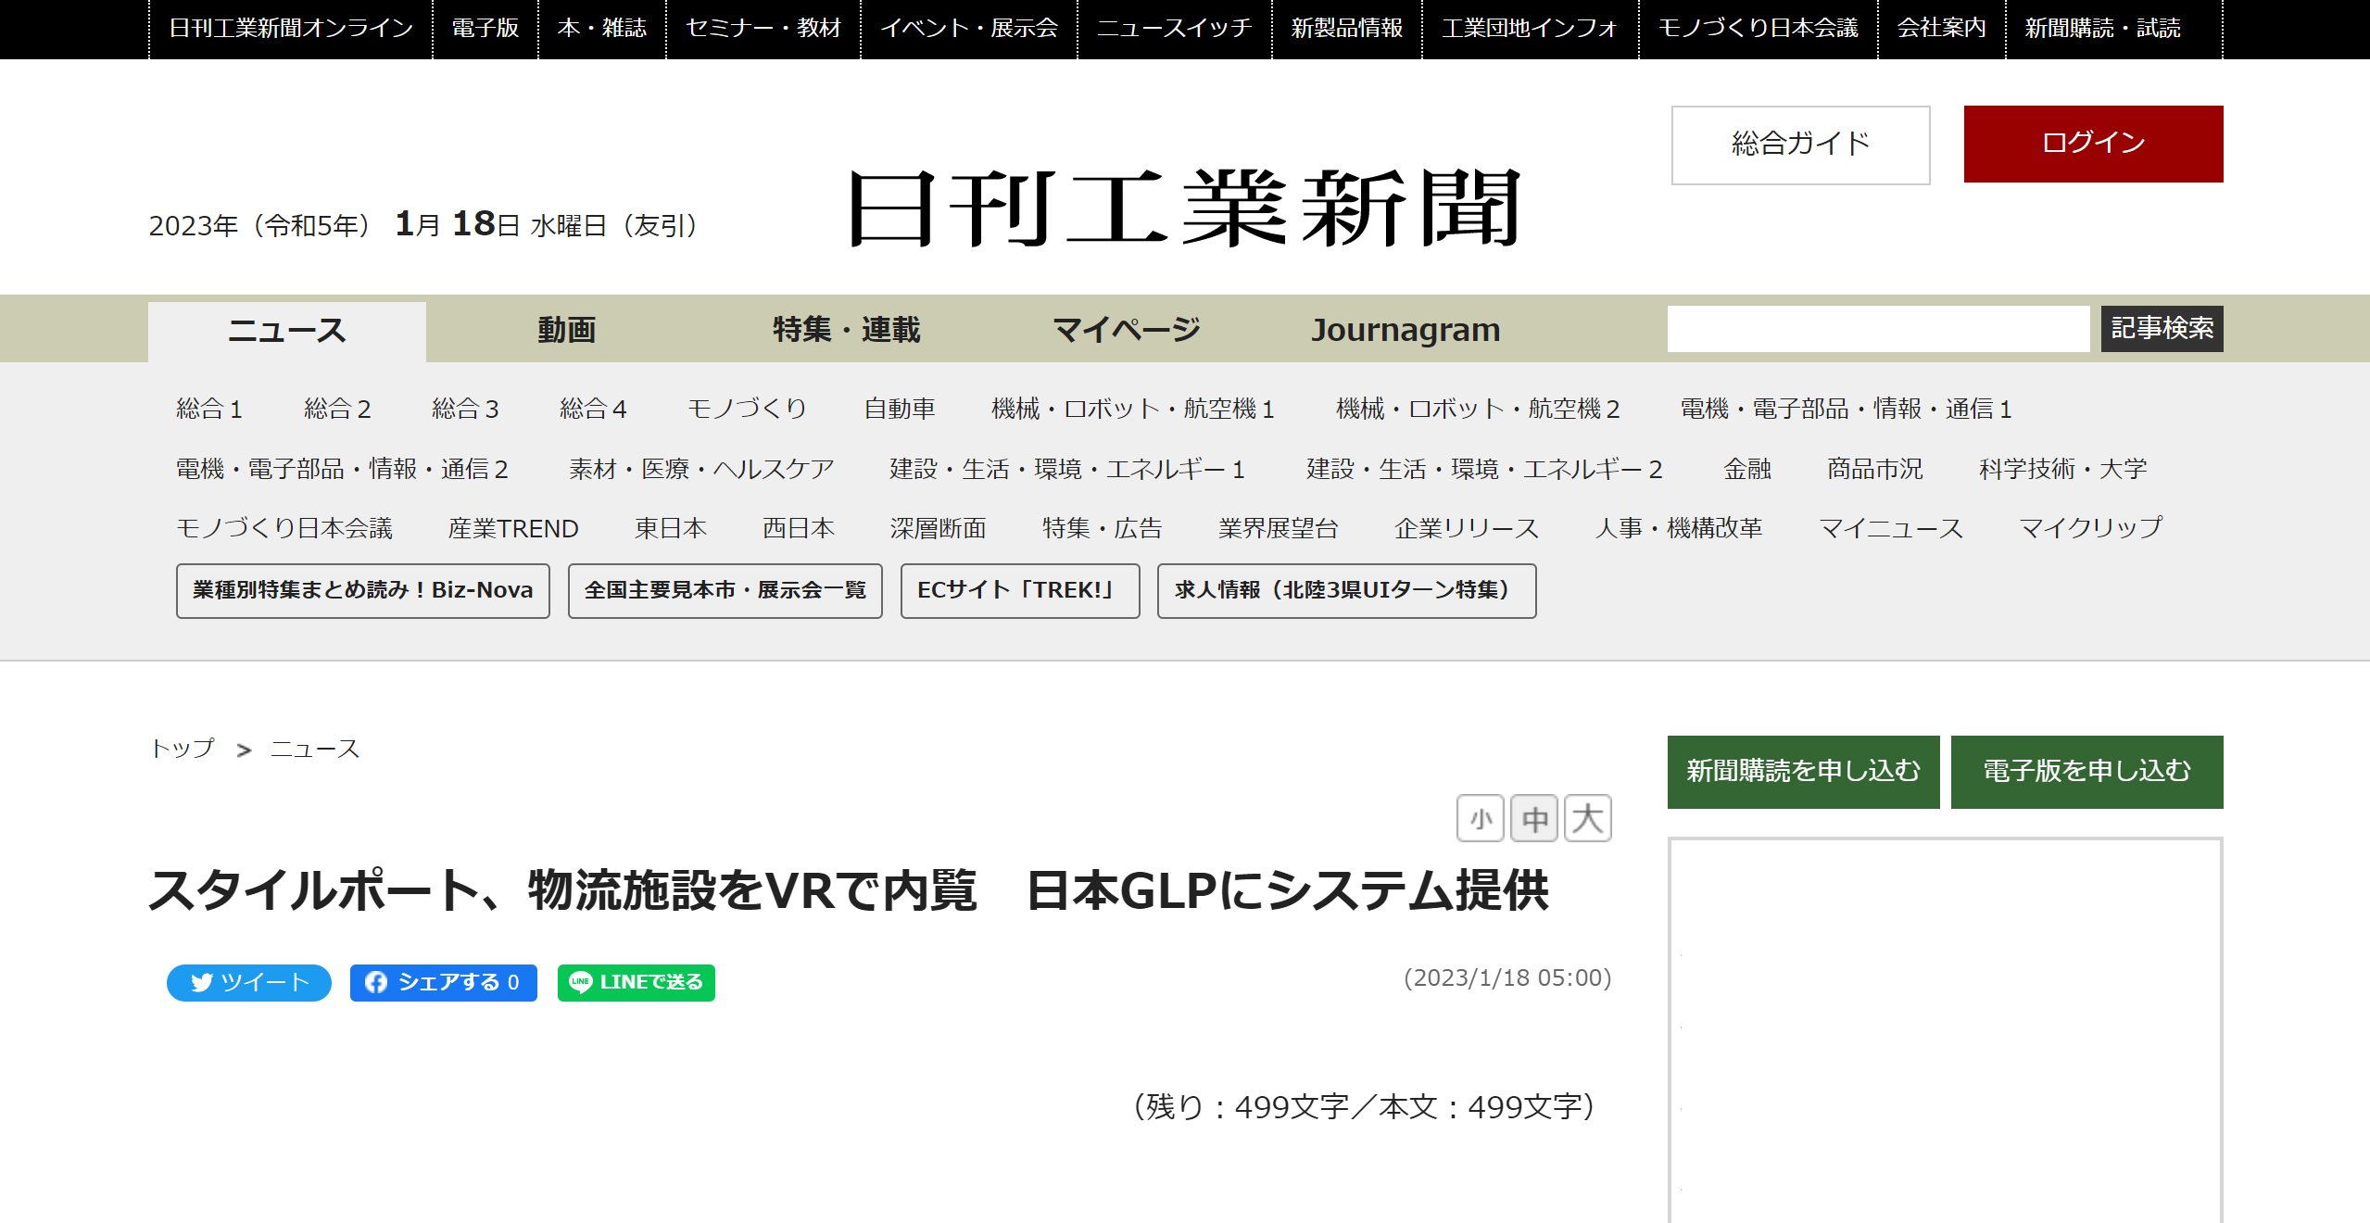
Task: Click the article search input field
Action: [x=1878, y=329]
